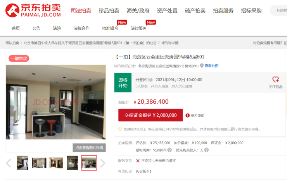Go to 破产拍卖 section
Screen dimensions: 287x180
195,10
